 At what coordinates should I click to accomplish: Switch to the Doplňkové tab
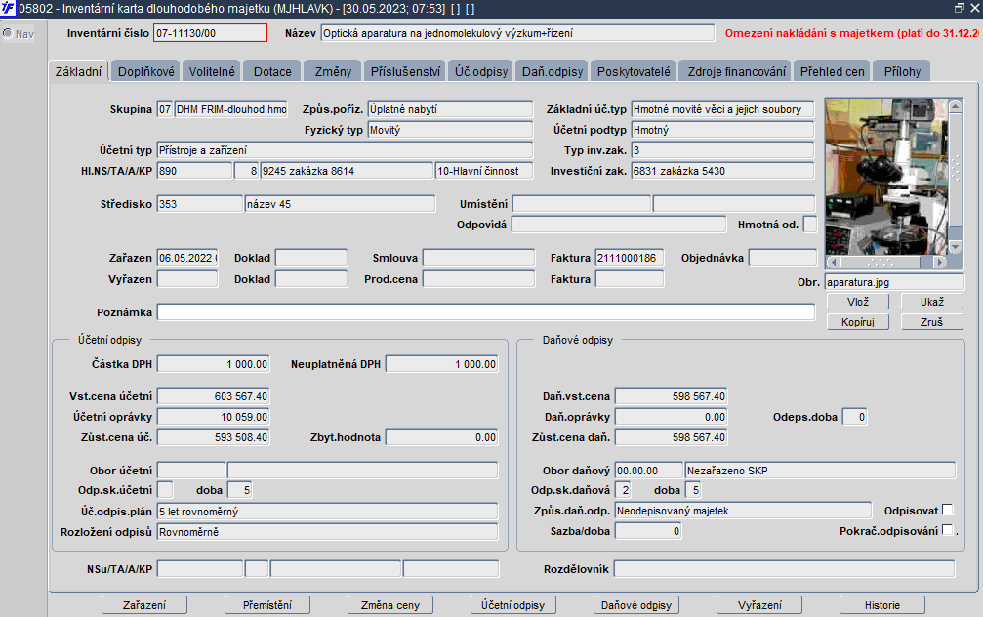tap(146, 71)
